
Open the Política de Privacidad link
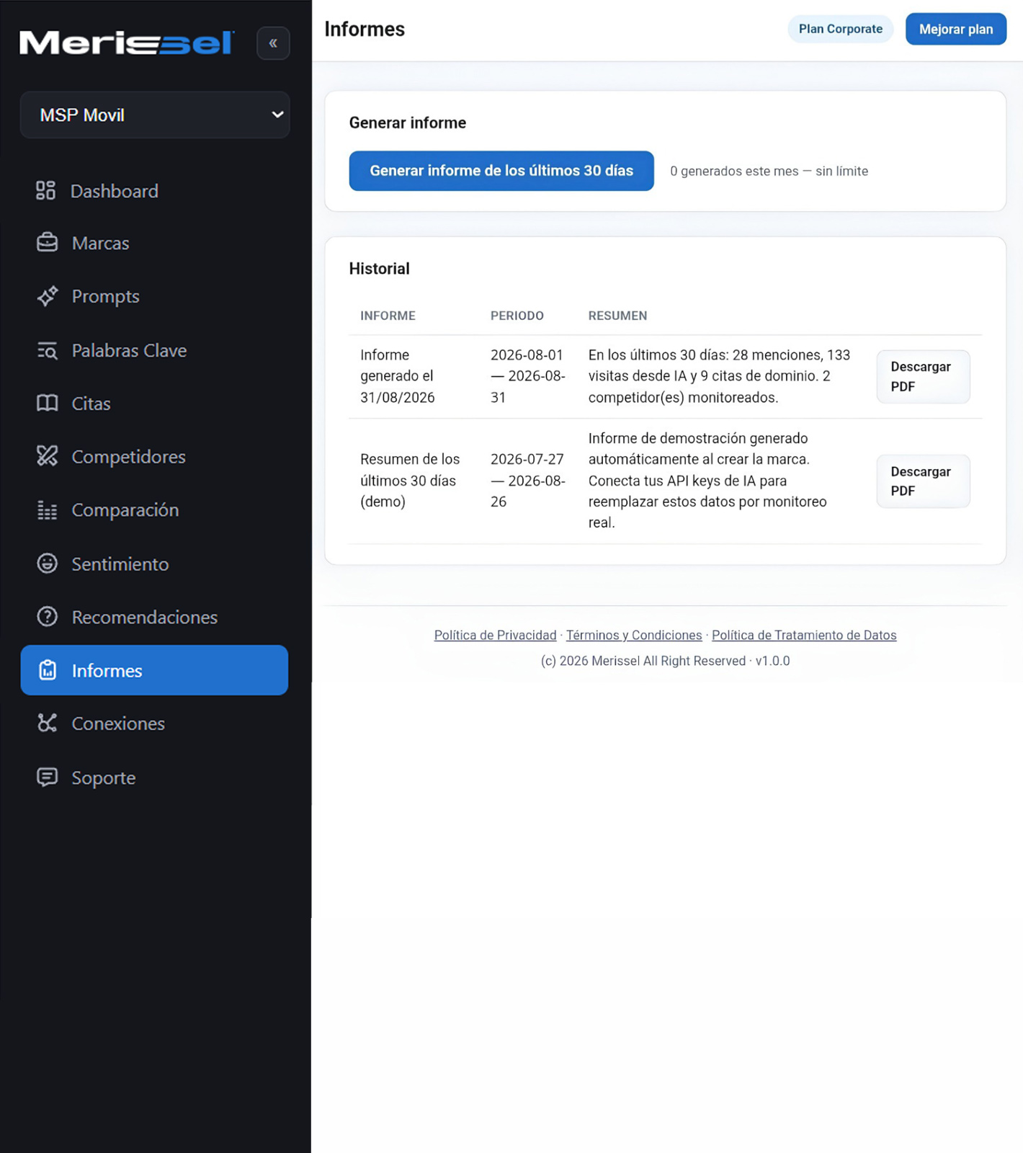[x=495, y=635]
